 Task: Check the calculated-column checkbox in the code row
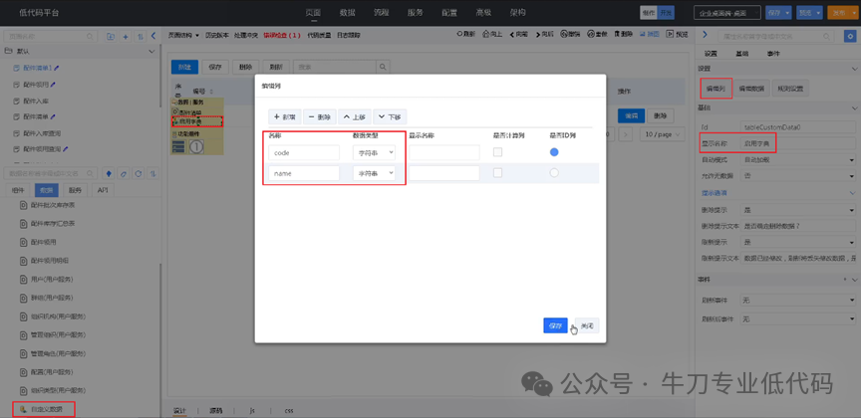click(497, 152)
